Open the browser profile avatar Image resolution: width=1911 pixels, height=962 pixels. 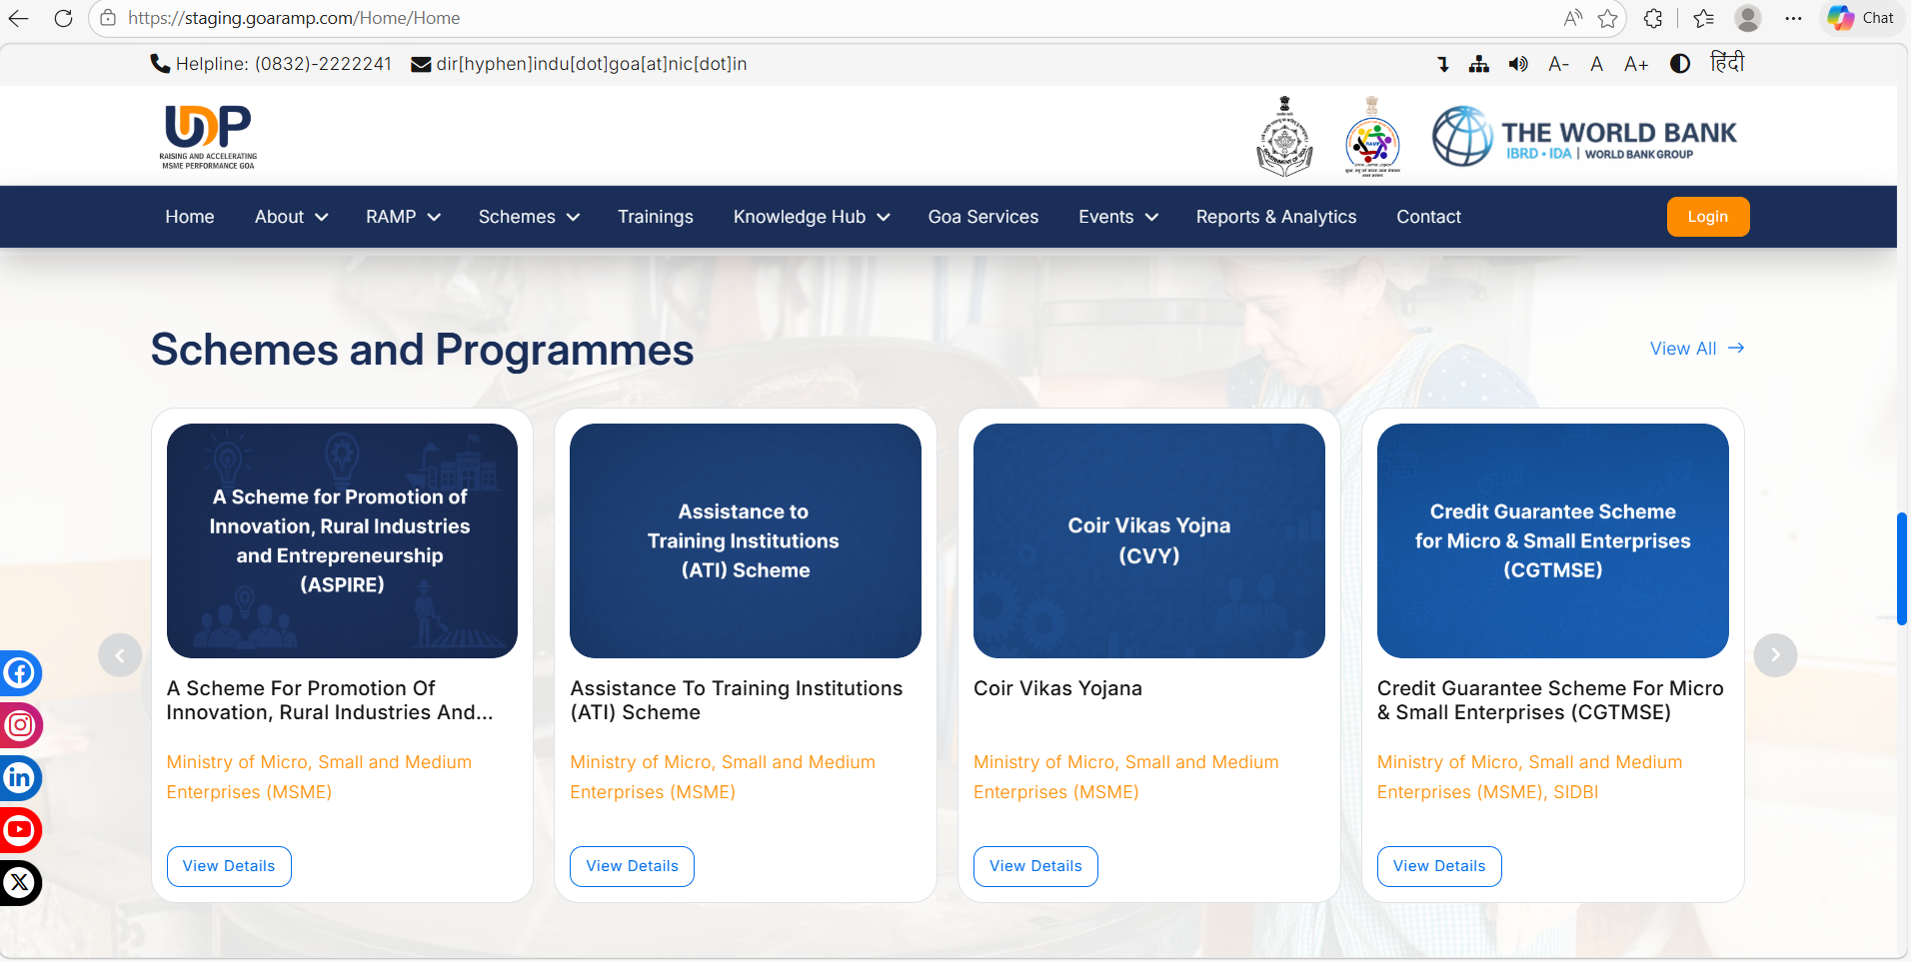click(x=1748, y=18)
